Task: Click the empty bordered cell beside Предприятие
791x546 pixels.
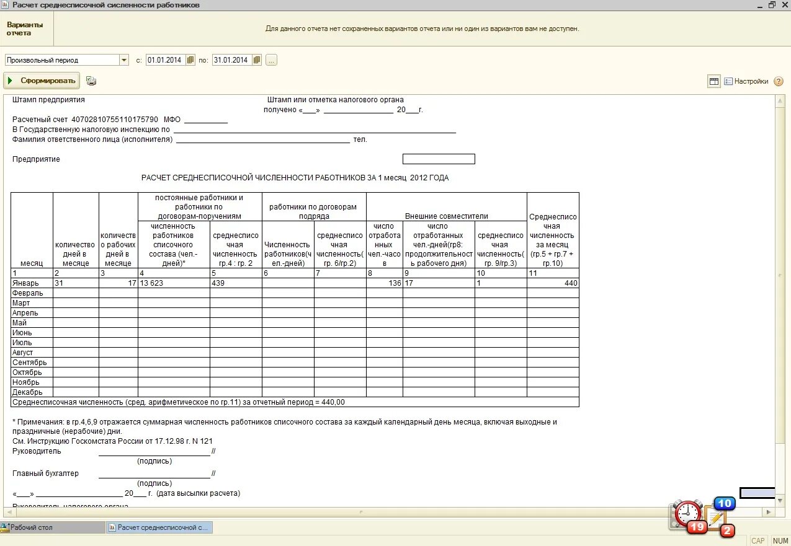Action: tap(439, 159)
